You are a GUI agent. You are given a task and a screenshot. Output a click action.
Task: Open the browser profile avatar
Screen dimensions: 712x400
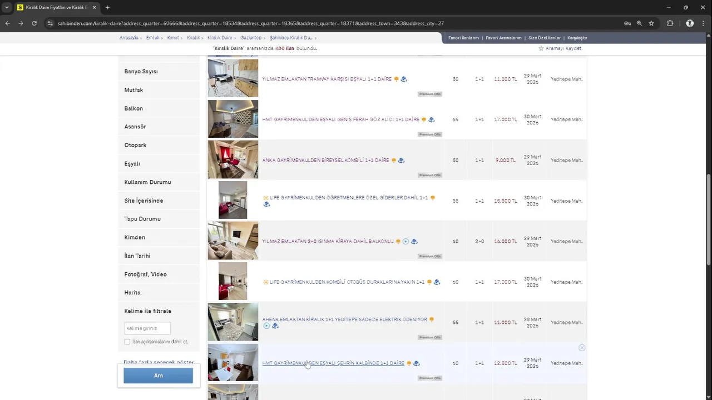click(690, 23)
